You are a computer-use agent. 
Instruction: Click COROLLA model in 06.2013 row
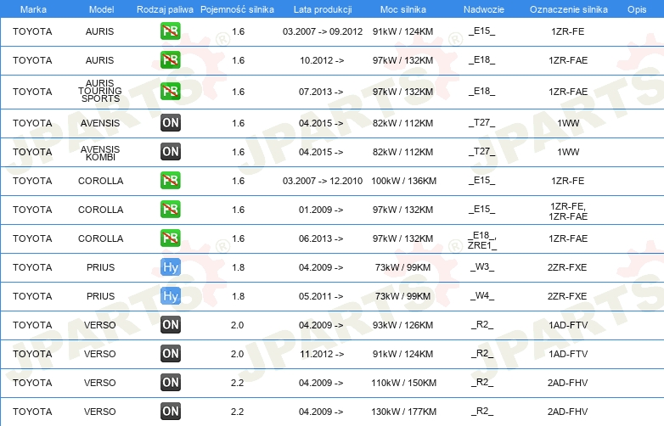[100, 238]
